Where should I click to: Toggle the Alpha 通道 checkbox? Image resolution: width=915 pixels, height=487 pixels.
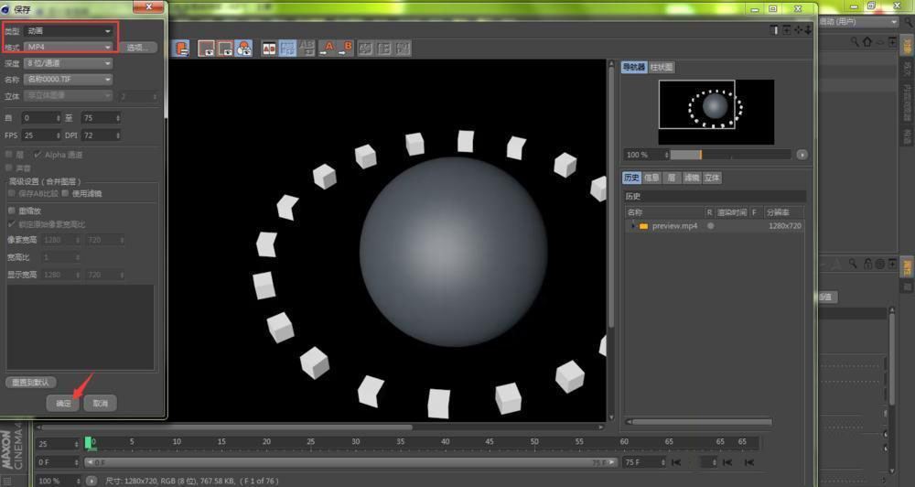[38, 154]
